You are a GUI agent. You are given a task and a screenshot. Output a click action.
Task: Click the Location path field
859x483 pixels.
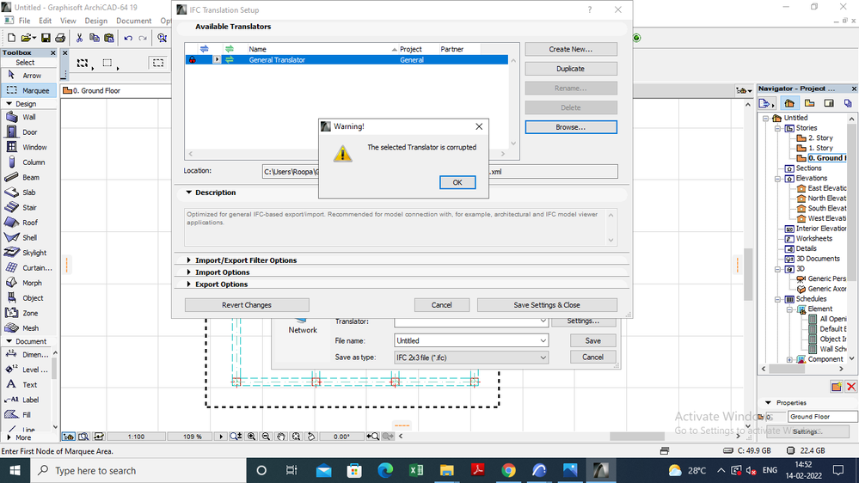click(440, 171)
